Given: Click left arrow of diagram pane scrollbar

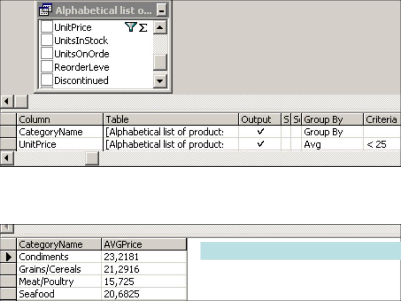Looking at the screenshot, I should pos(7,101).
